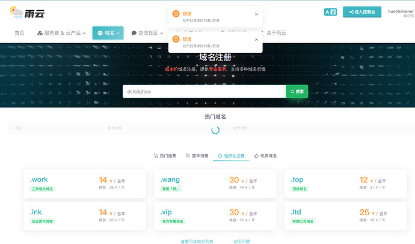Expand the 服务器 & 云产品 dropdown

[61, 33]
